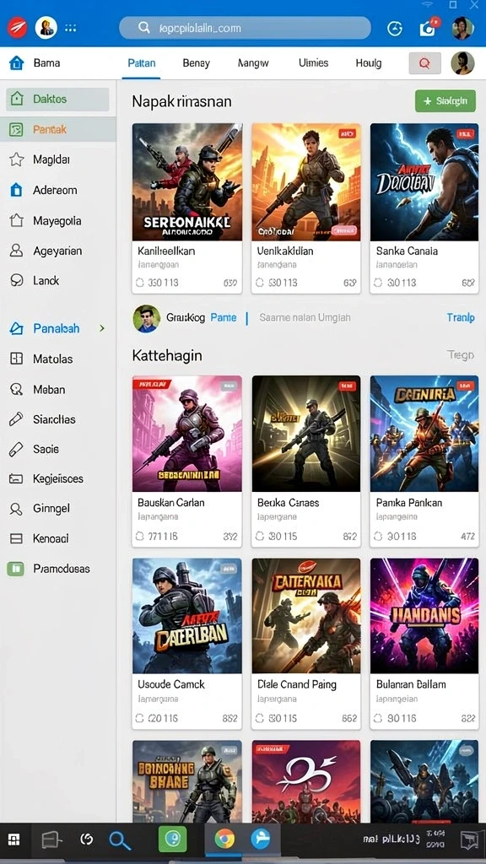486x864 pixels.
Task: Open the Dlale Cnand Paing game thumbnail
Action: (306, 616)
